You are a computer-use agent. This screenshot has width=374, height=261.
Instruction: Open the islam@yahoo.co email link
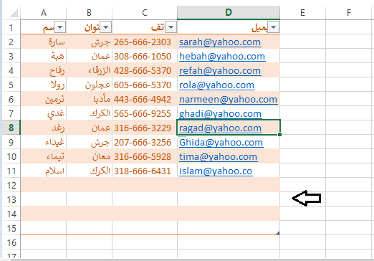coord(216,171)
